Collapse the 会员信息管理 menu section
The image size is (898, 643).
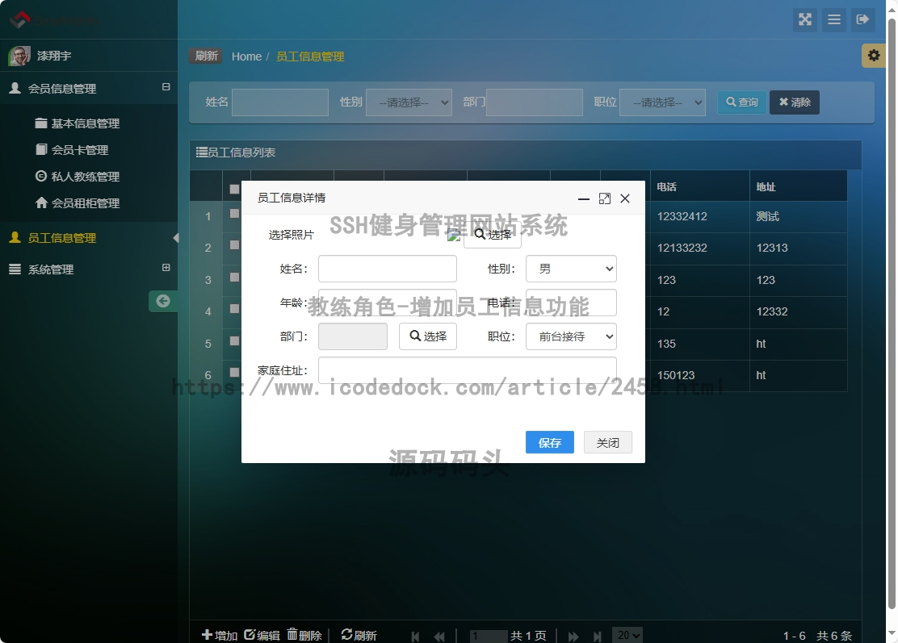point(166,87)
